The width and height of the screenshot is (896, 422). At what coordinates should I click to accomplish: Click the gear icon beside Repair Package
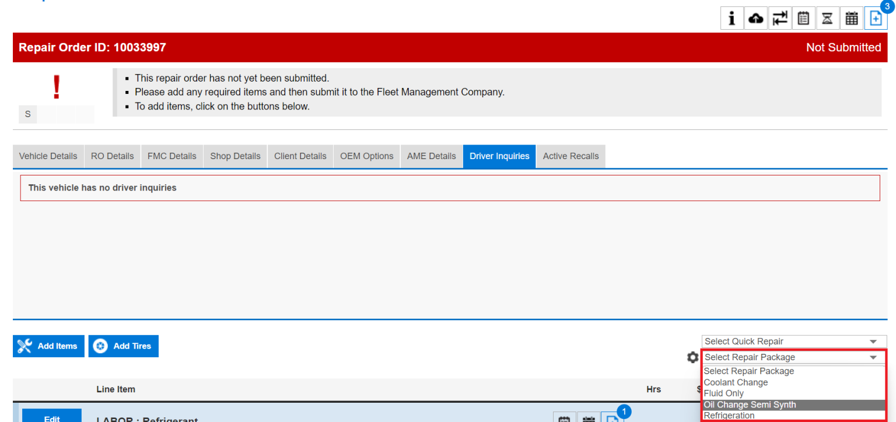692,357
